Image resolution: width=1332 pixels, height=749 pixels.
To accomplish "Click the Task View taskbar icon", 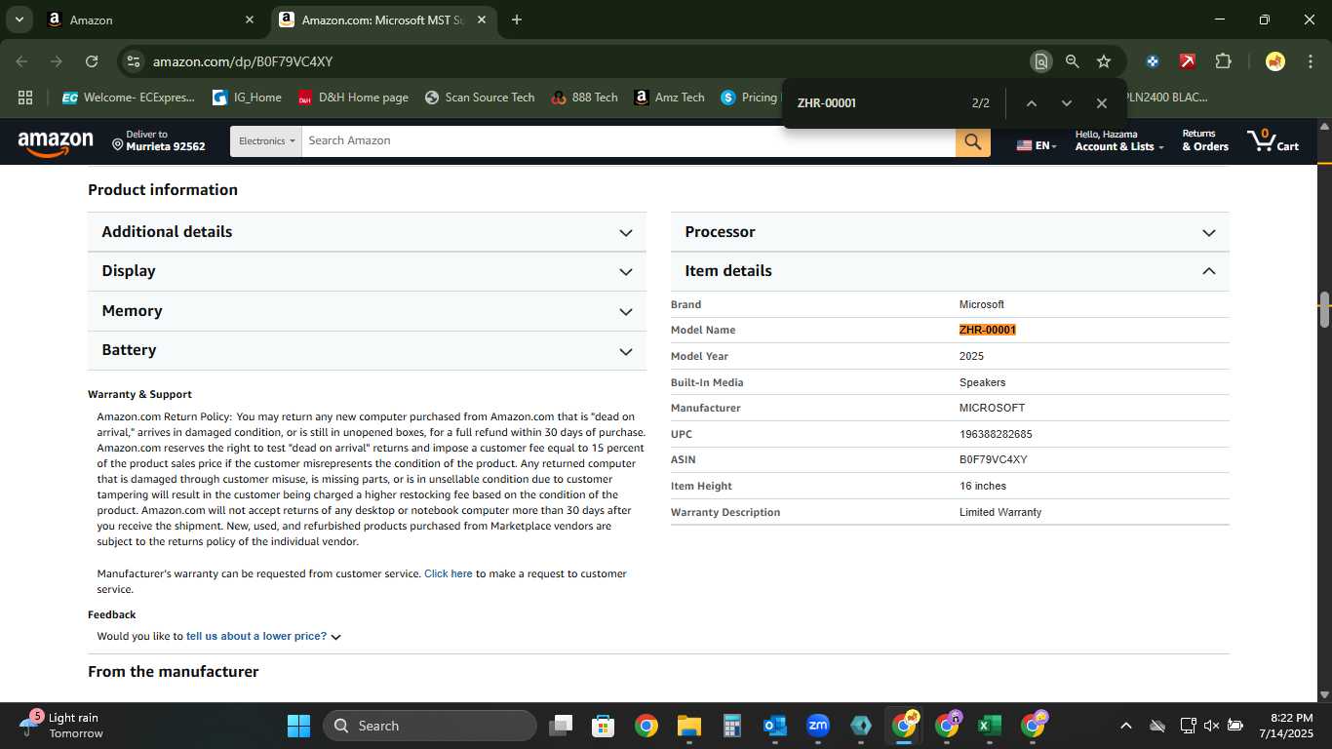I will pyautogui.click(x=561, y=726).
